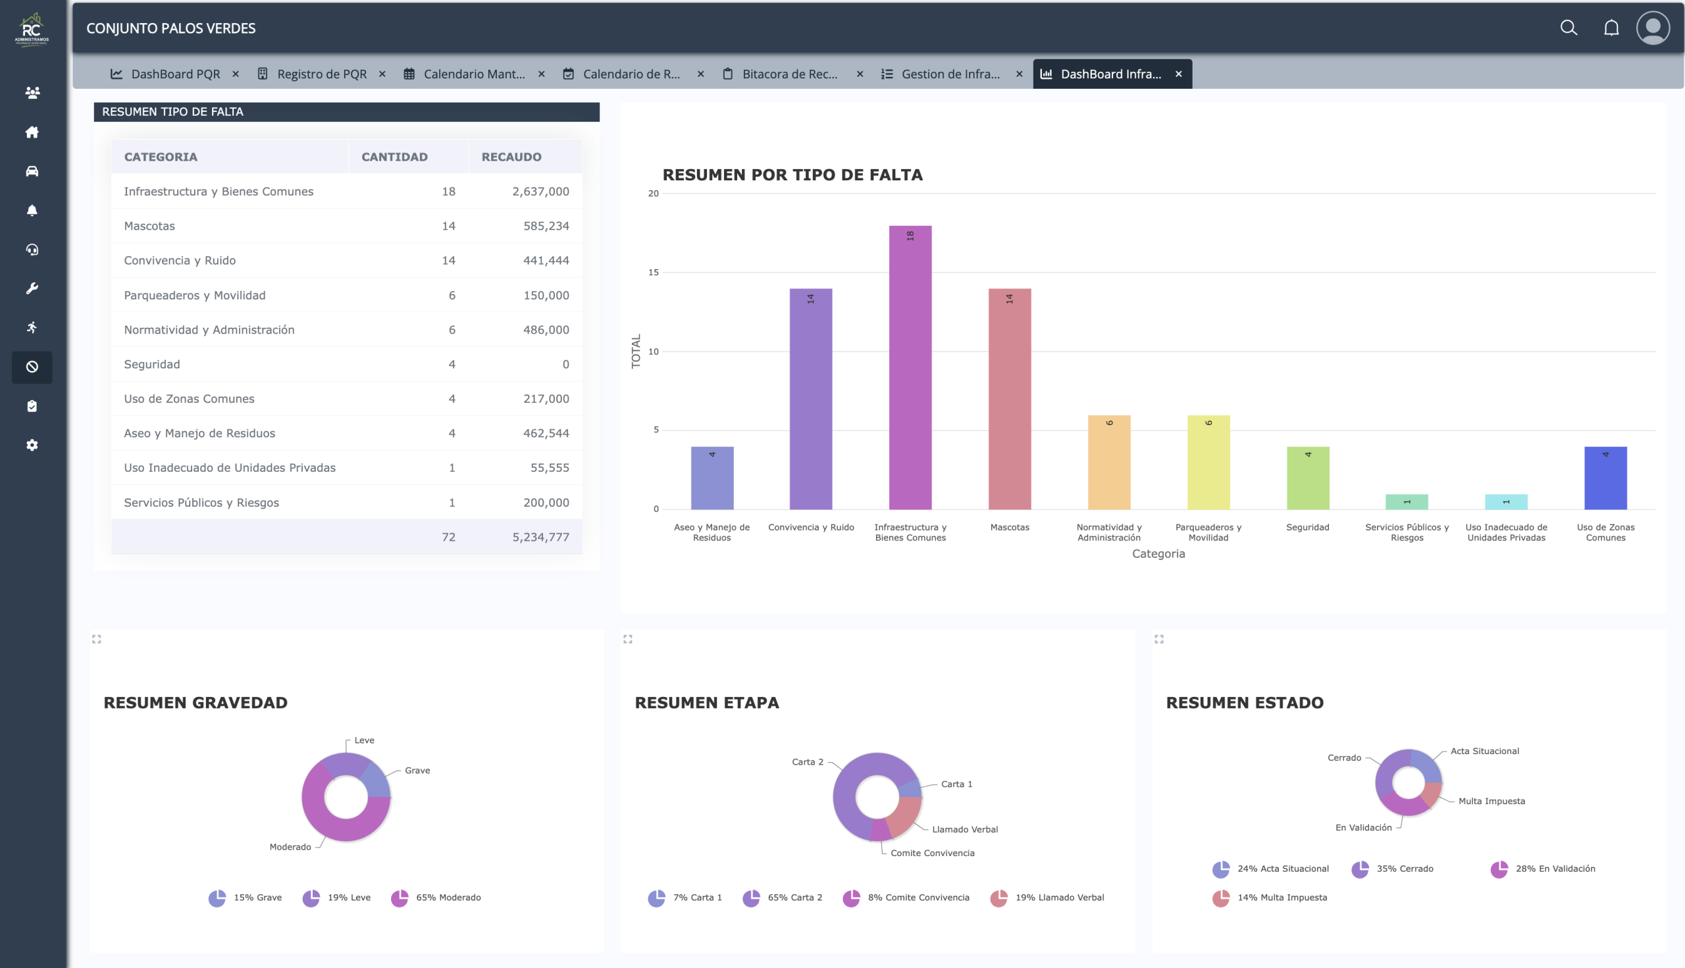The image size is (1685, 968).
Task: Open search with the magnifier icon
Action: click(x=1568, y=28)
